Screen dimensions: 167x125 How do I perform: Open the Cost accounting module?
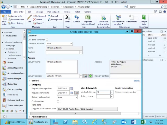click(12, 89)
